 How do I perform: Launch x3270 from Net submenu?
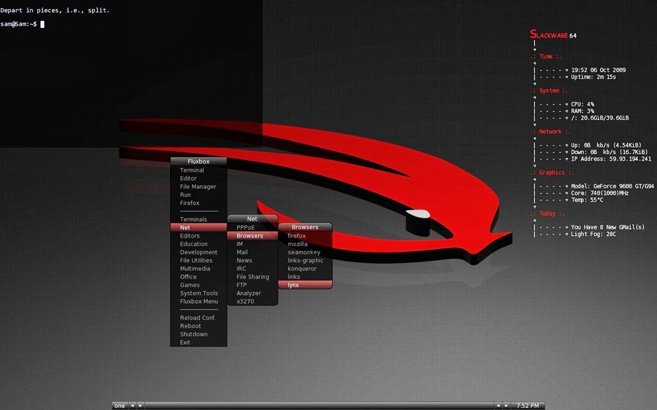[x=253, y=301]
